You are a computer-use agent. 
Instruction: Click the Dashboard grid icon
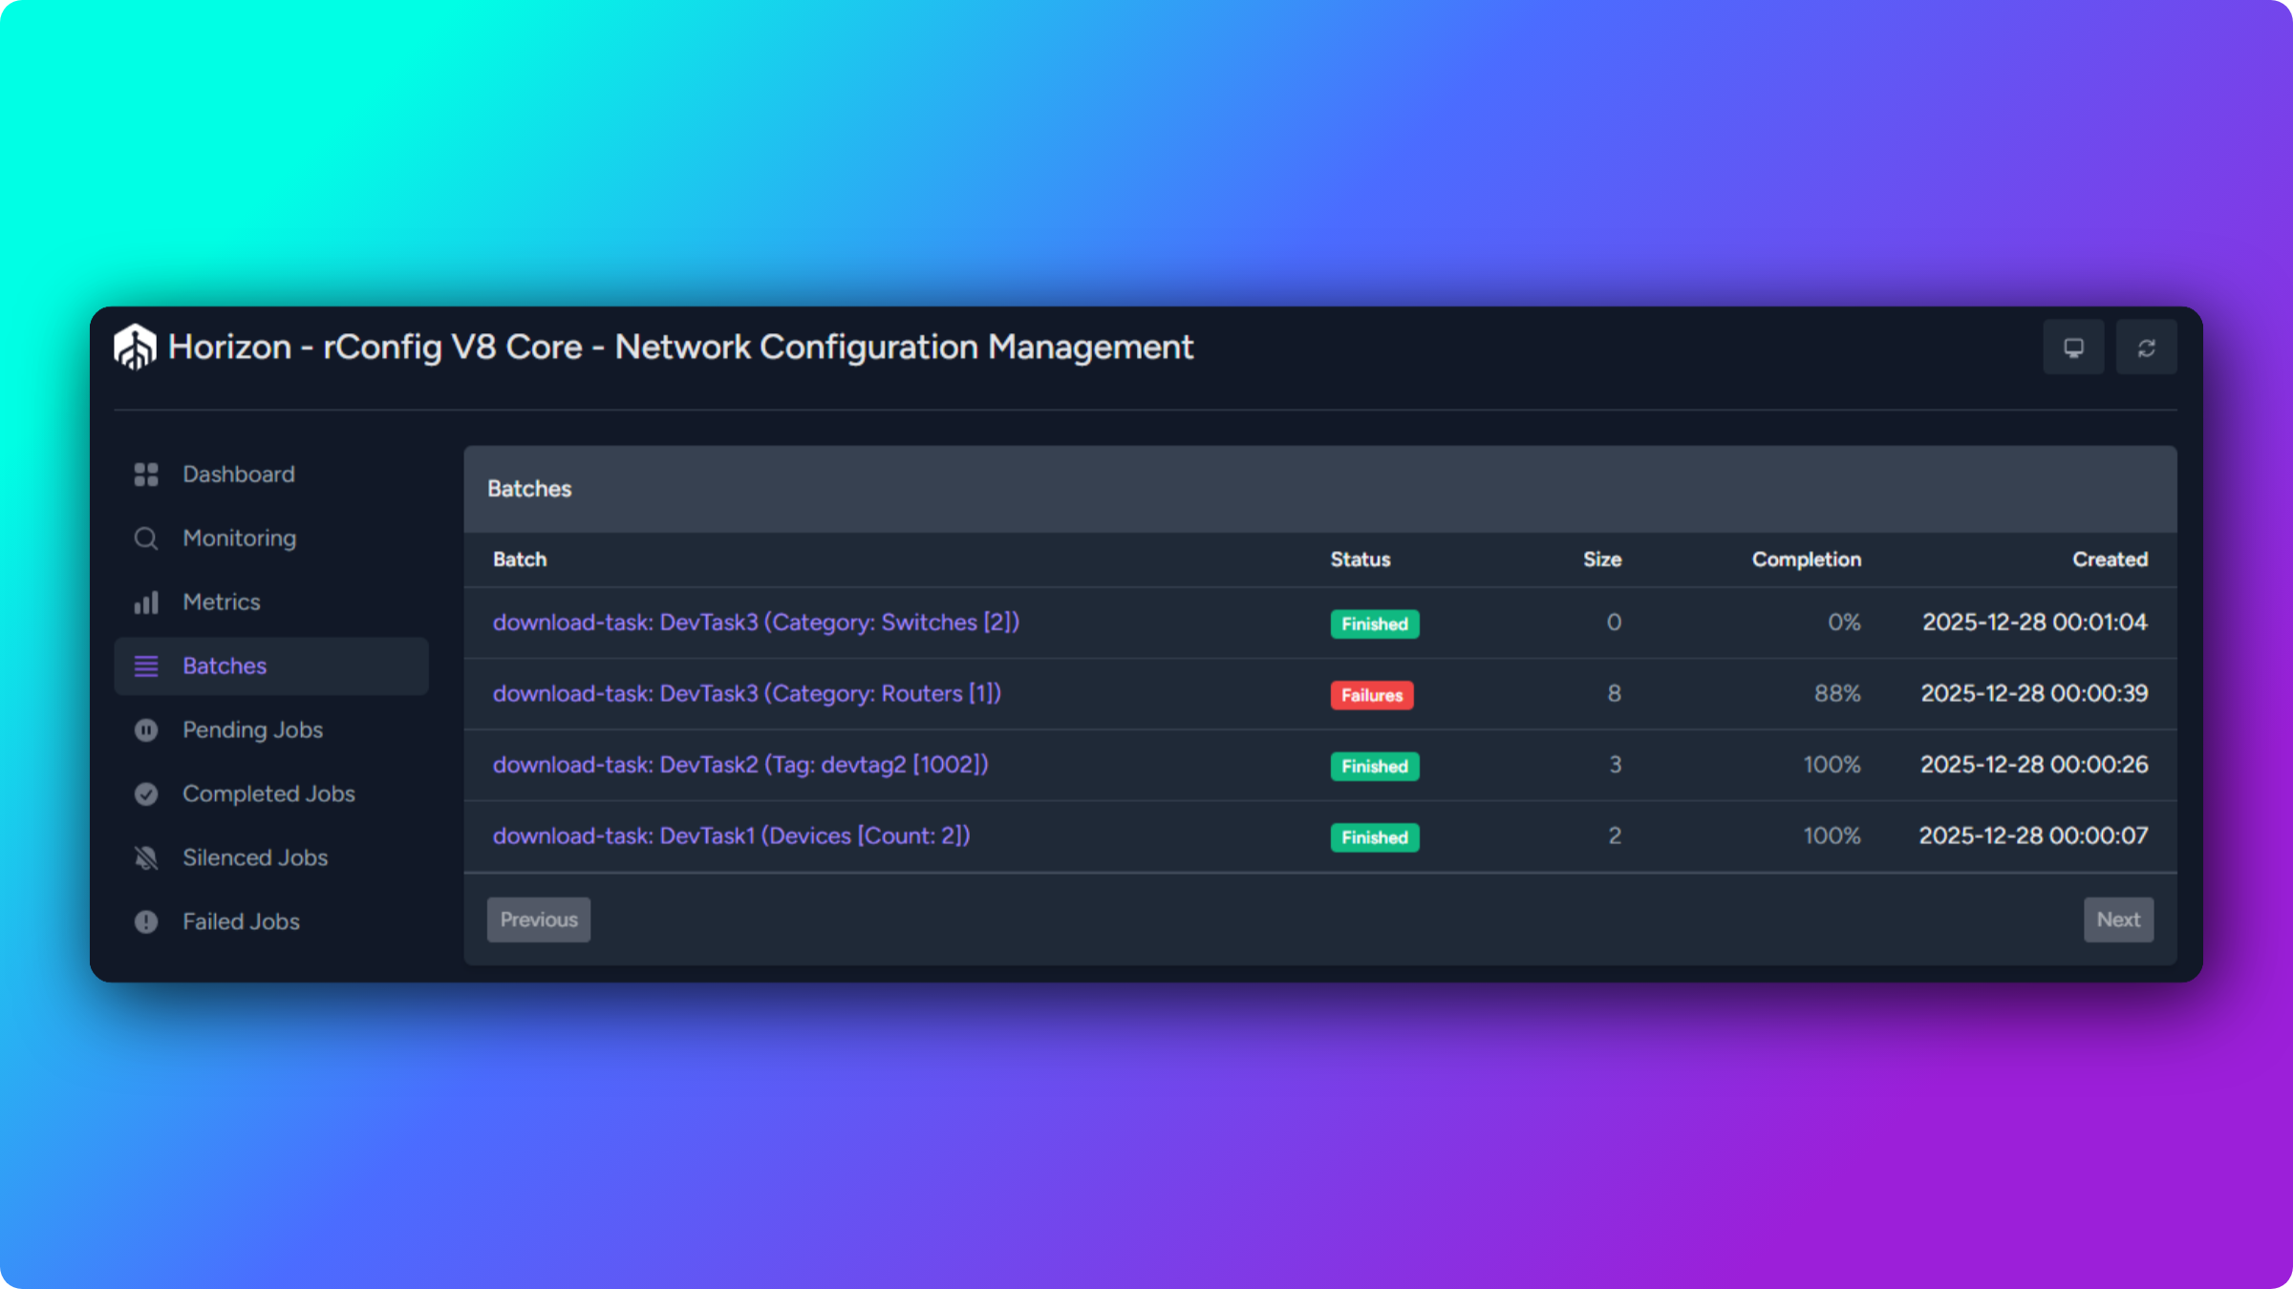[x=146, y=475]
